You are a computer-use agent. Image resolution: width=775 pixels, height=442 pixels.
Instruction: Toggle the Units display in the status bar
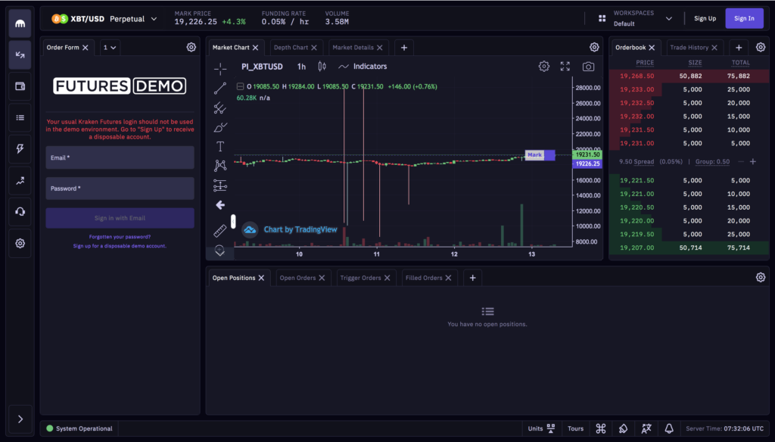(x=541, y=428)
